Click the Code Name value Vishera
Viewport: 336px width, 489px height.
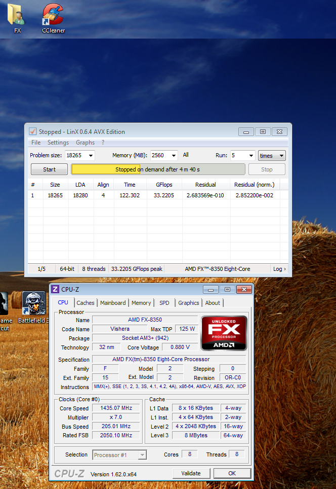pyautogui.click(x=120, y=329)
